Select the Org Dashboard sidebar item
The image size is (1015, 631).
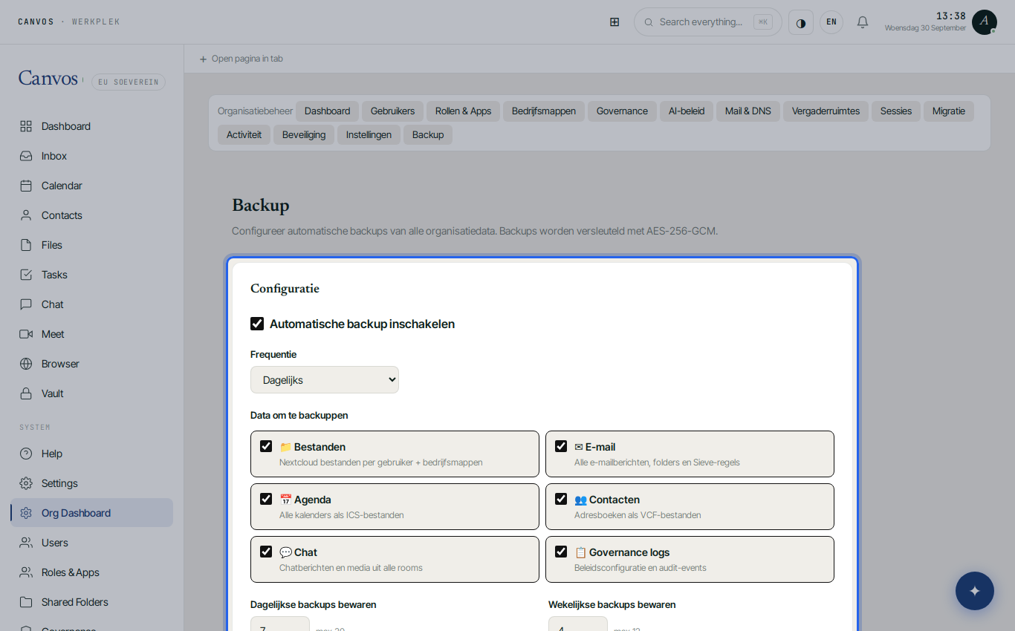pyautogui.click(x=91, y=513)
